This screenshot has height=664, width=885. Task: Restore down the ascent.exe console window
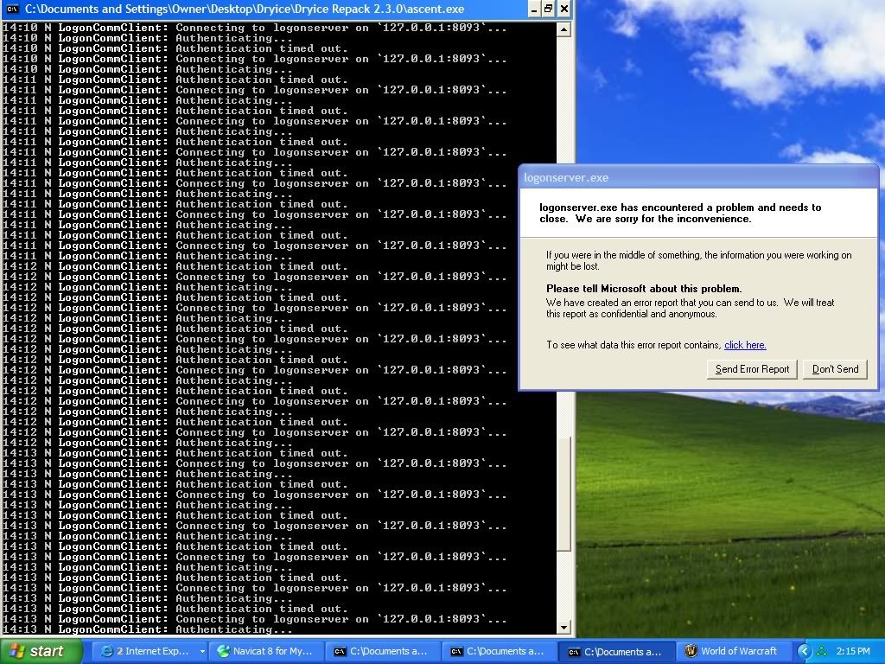click(x=549, y=9)
